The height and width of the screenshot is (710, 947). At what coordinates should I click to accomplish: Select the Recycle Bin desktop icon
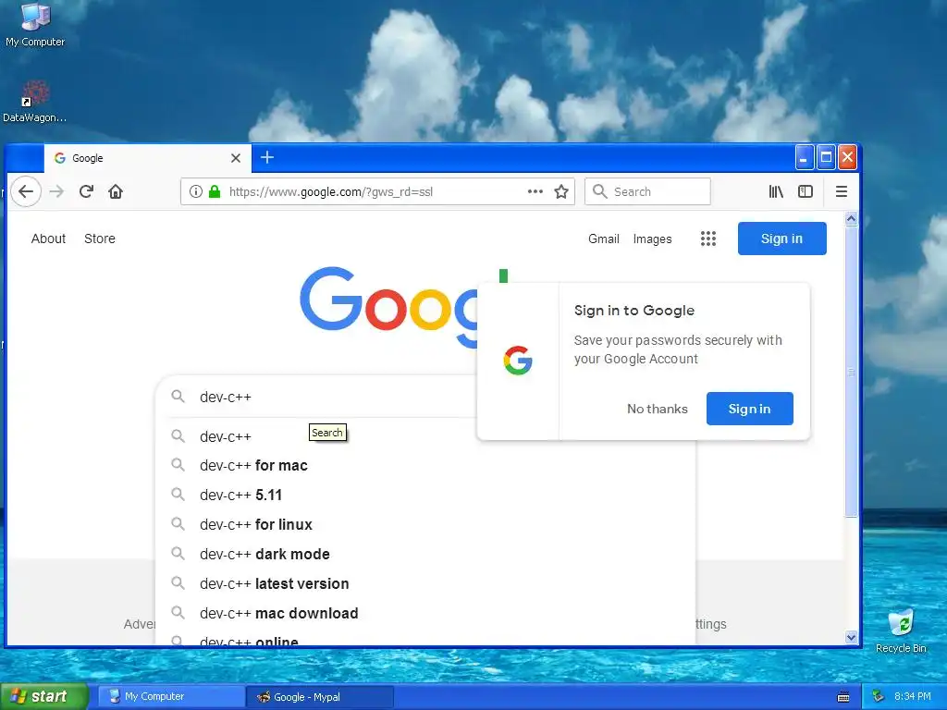pos(901,630)
